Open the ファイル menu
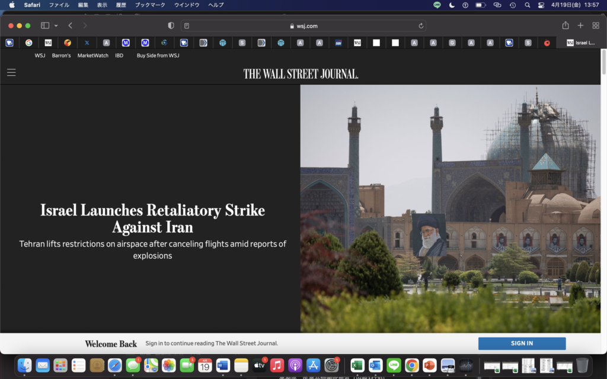Screen dimensions: 607x379 tap(59, 5)
